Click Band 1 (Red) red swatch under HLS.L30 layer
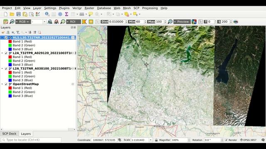The width and height of the screenshot is (266, 149). pyautogui.click(x=10, y=41)
